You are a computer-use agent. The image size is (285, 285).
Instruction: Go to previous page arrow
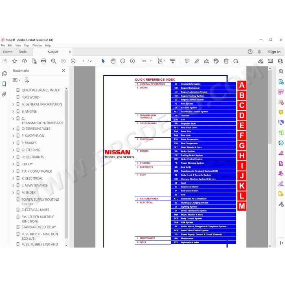(x=63, y=61)
